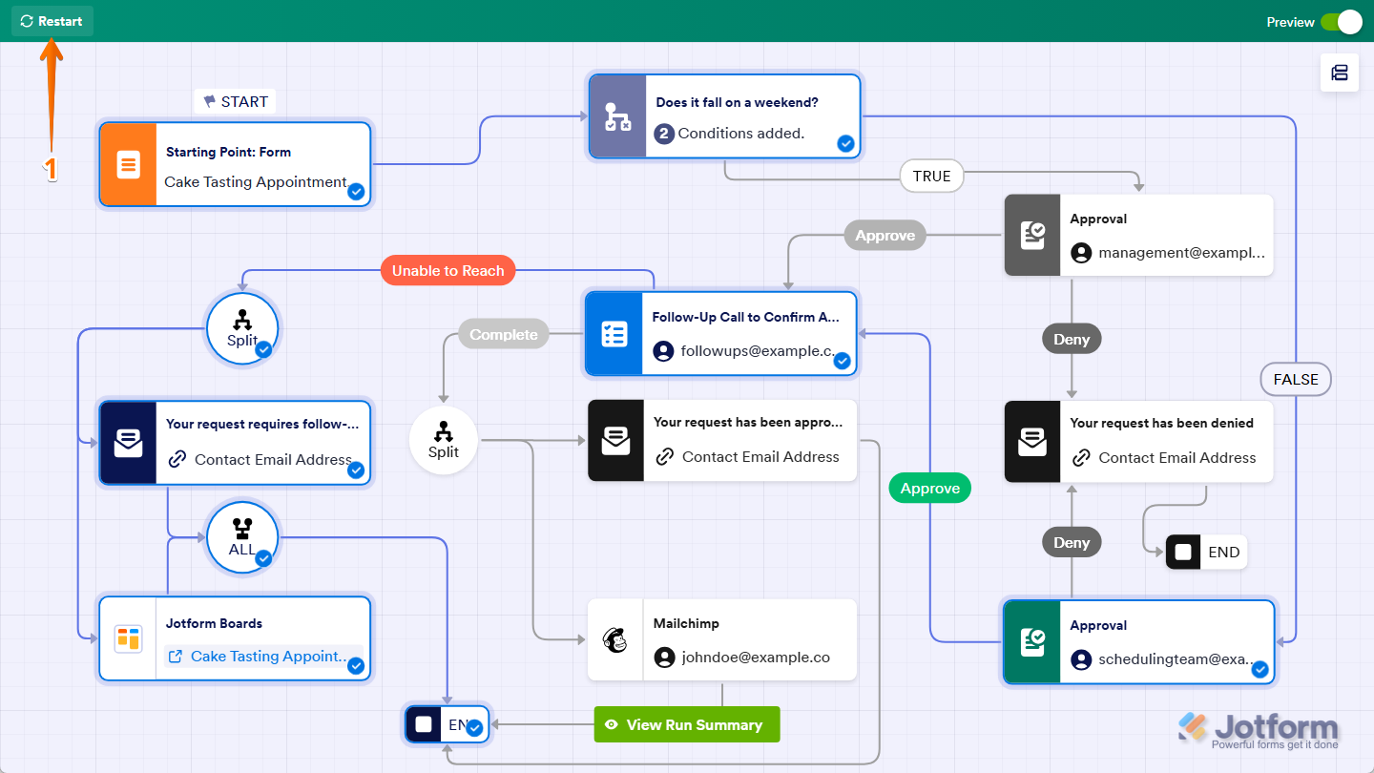This screenshot has width=1374, height=773.
Task: Click the ALL merge gateway icon
Action: [242, 537]
